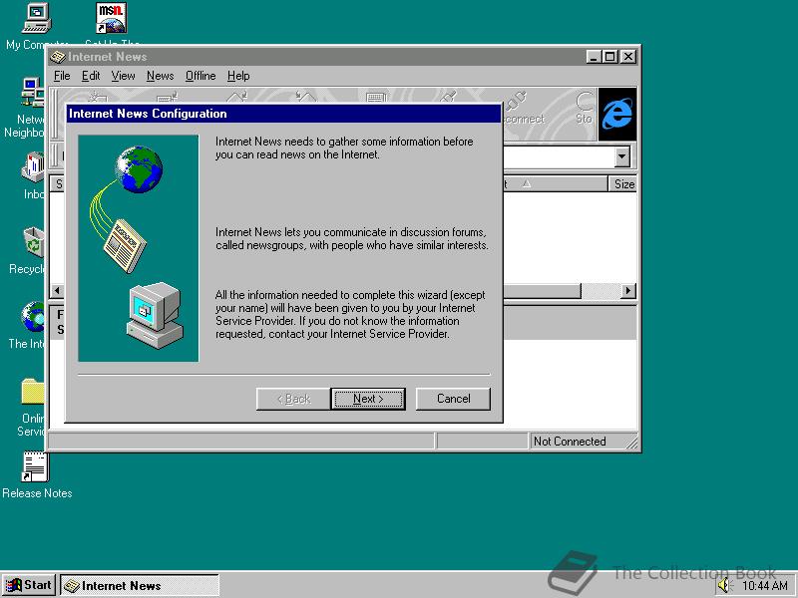This screenshot has width=798, height=598.
Task: Minimize the Internet News window
Action: (594, 57)
